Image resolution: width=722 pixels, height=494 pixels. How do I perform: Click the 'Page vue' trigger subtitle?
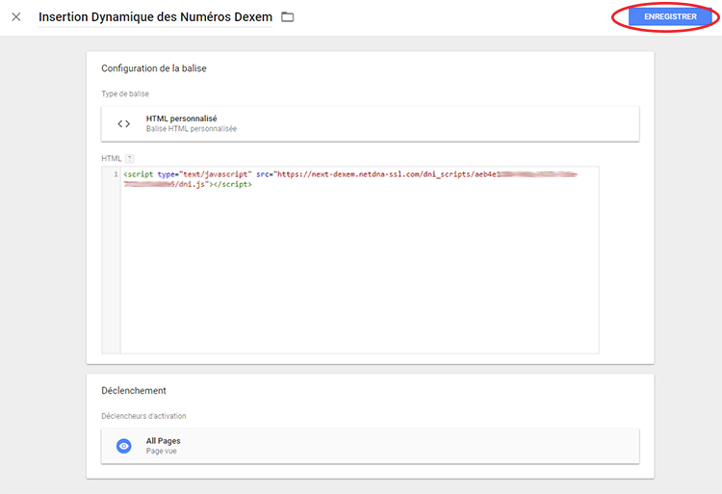pos(161,452)
